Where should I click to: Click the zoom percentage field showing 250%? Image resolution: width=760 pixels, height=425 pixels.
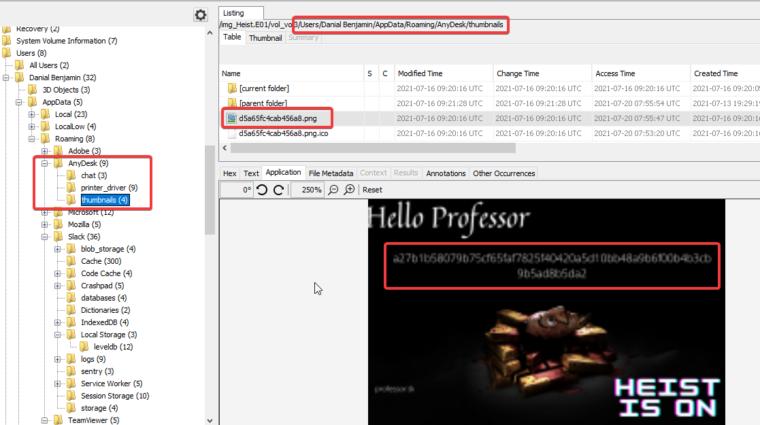(307, 190)
